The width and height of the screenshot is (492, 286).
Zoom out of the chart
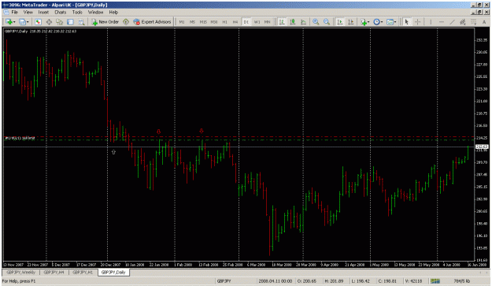coord(327,21)
